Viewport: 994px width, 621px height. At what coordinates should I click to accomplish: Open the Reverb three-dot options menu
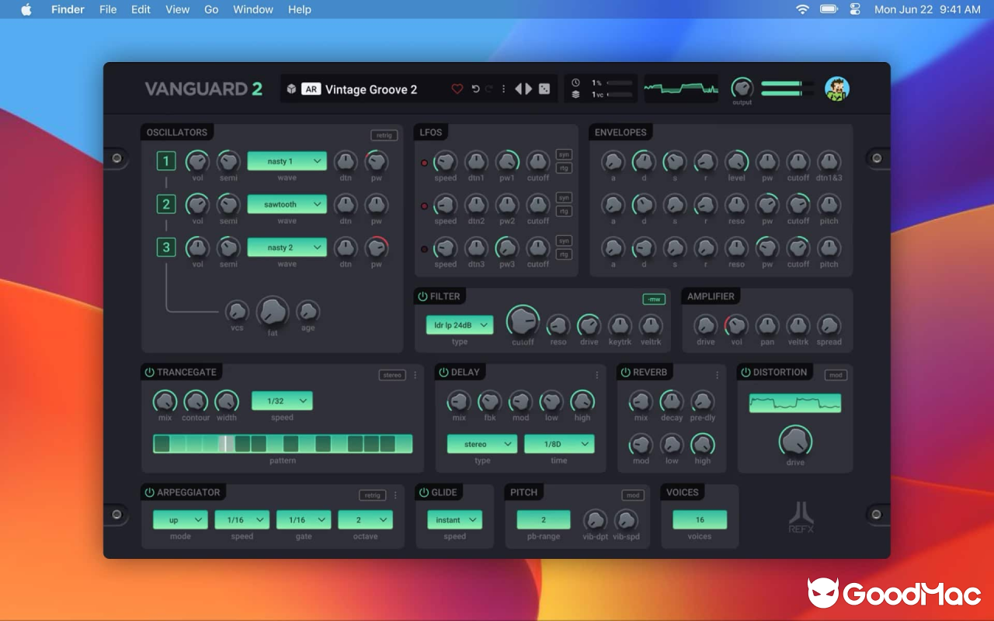(x=717, y=375)
